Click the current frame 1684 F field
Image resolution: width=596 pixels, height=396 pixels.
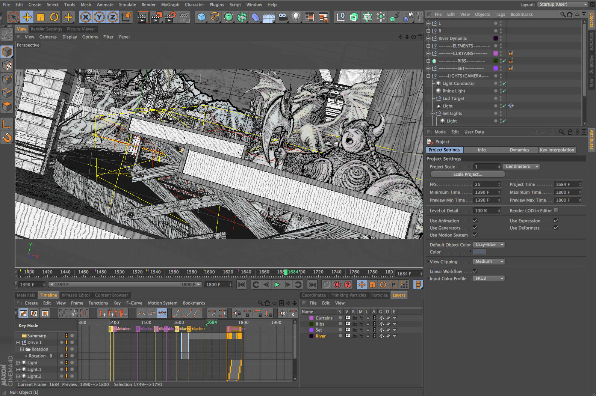click(x=410, y=274)
